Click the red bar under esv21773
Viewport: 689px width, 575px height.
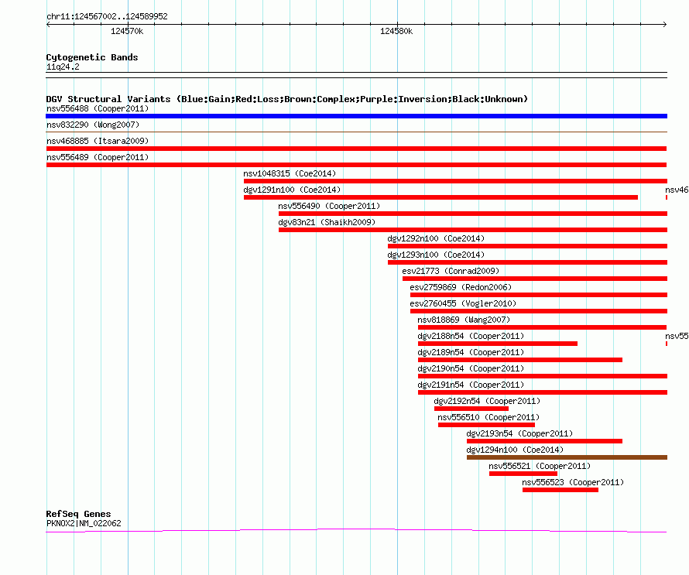[x=535, y=279]
